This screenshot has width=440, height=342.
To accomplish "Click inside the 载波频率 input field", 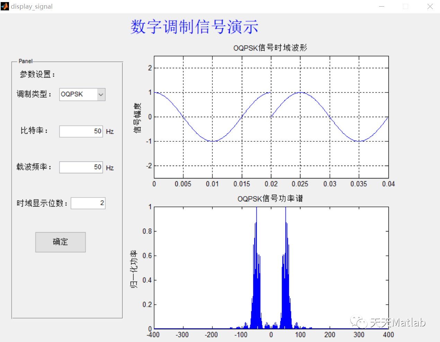I will [x=81, y=167].
